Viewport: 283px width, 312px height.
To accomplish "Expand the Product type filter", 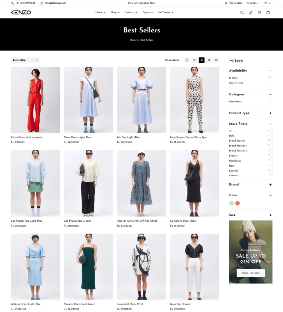I will click(270, 113).
